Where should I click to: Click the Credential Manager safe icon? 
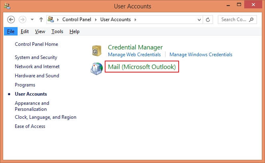97,51
